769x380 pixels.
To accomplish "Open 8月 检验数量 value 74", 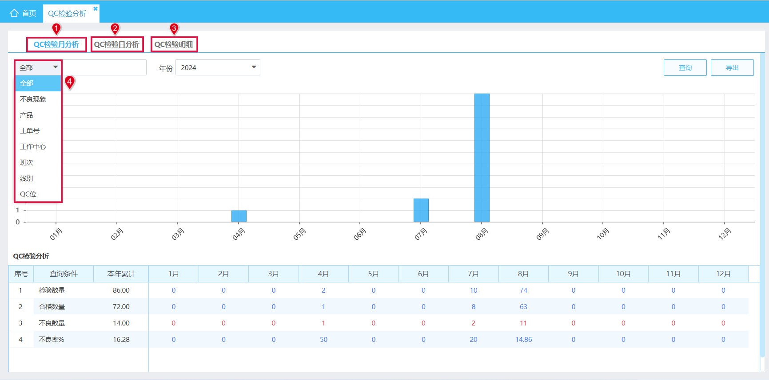I will (523, 290).
